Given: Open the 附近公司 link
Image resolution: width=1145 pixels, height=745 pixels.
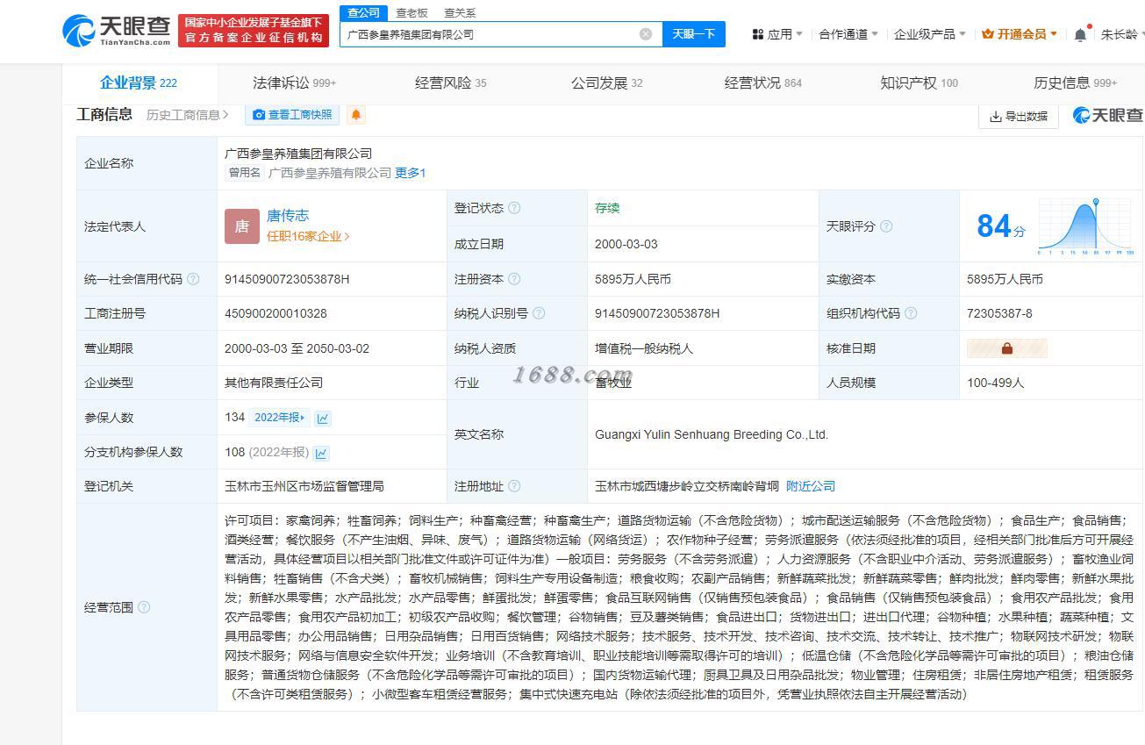Looking at the screenshot, I should (x=811, y=486).
